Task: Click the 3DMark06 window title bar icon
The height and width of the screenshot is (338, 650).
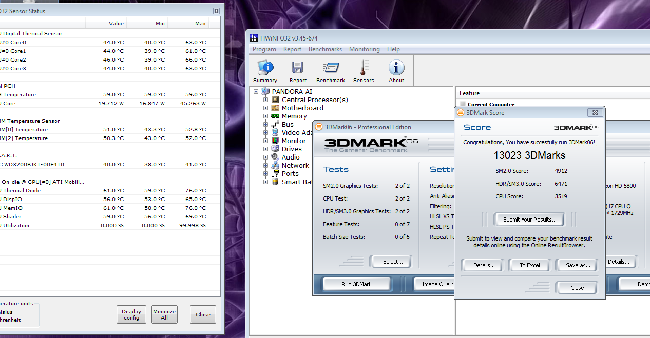Action: pyautogui.click(x=319, y=127)
